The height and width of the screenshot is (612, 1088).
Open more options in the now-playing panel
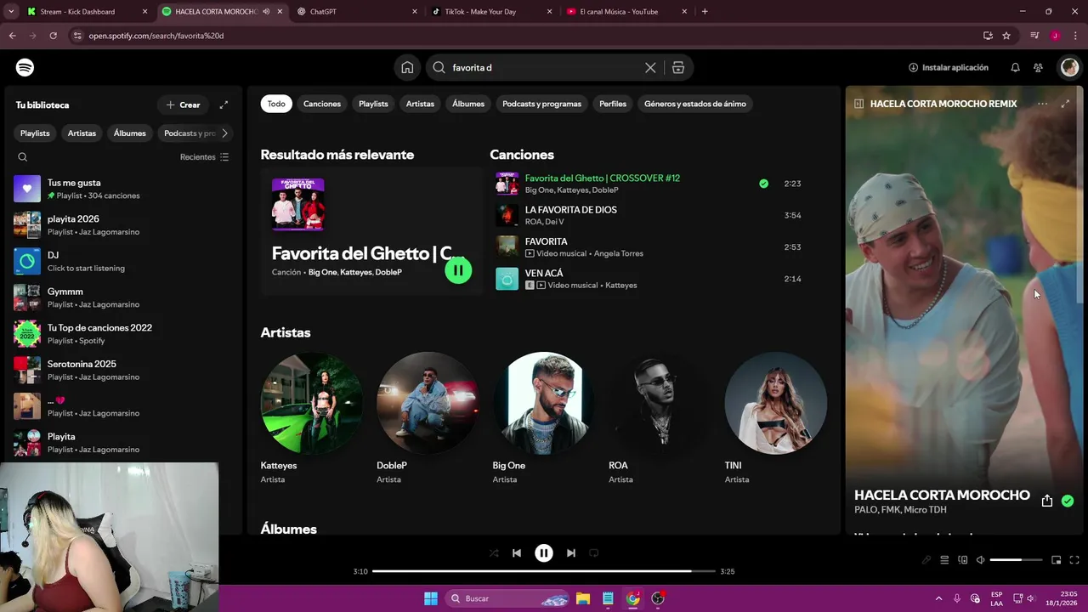pos(1042,104)
